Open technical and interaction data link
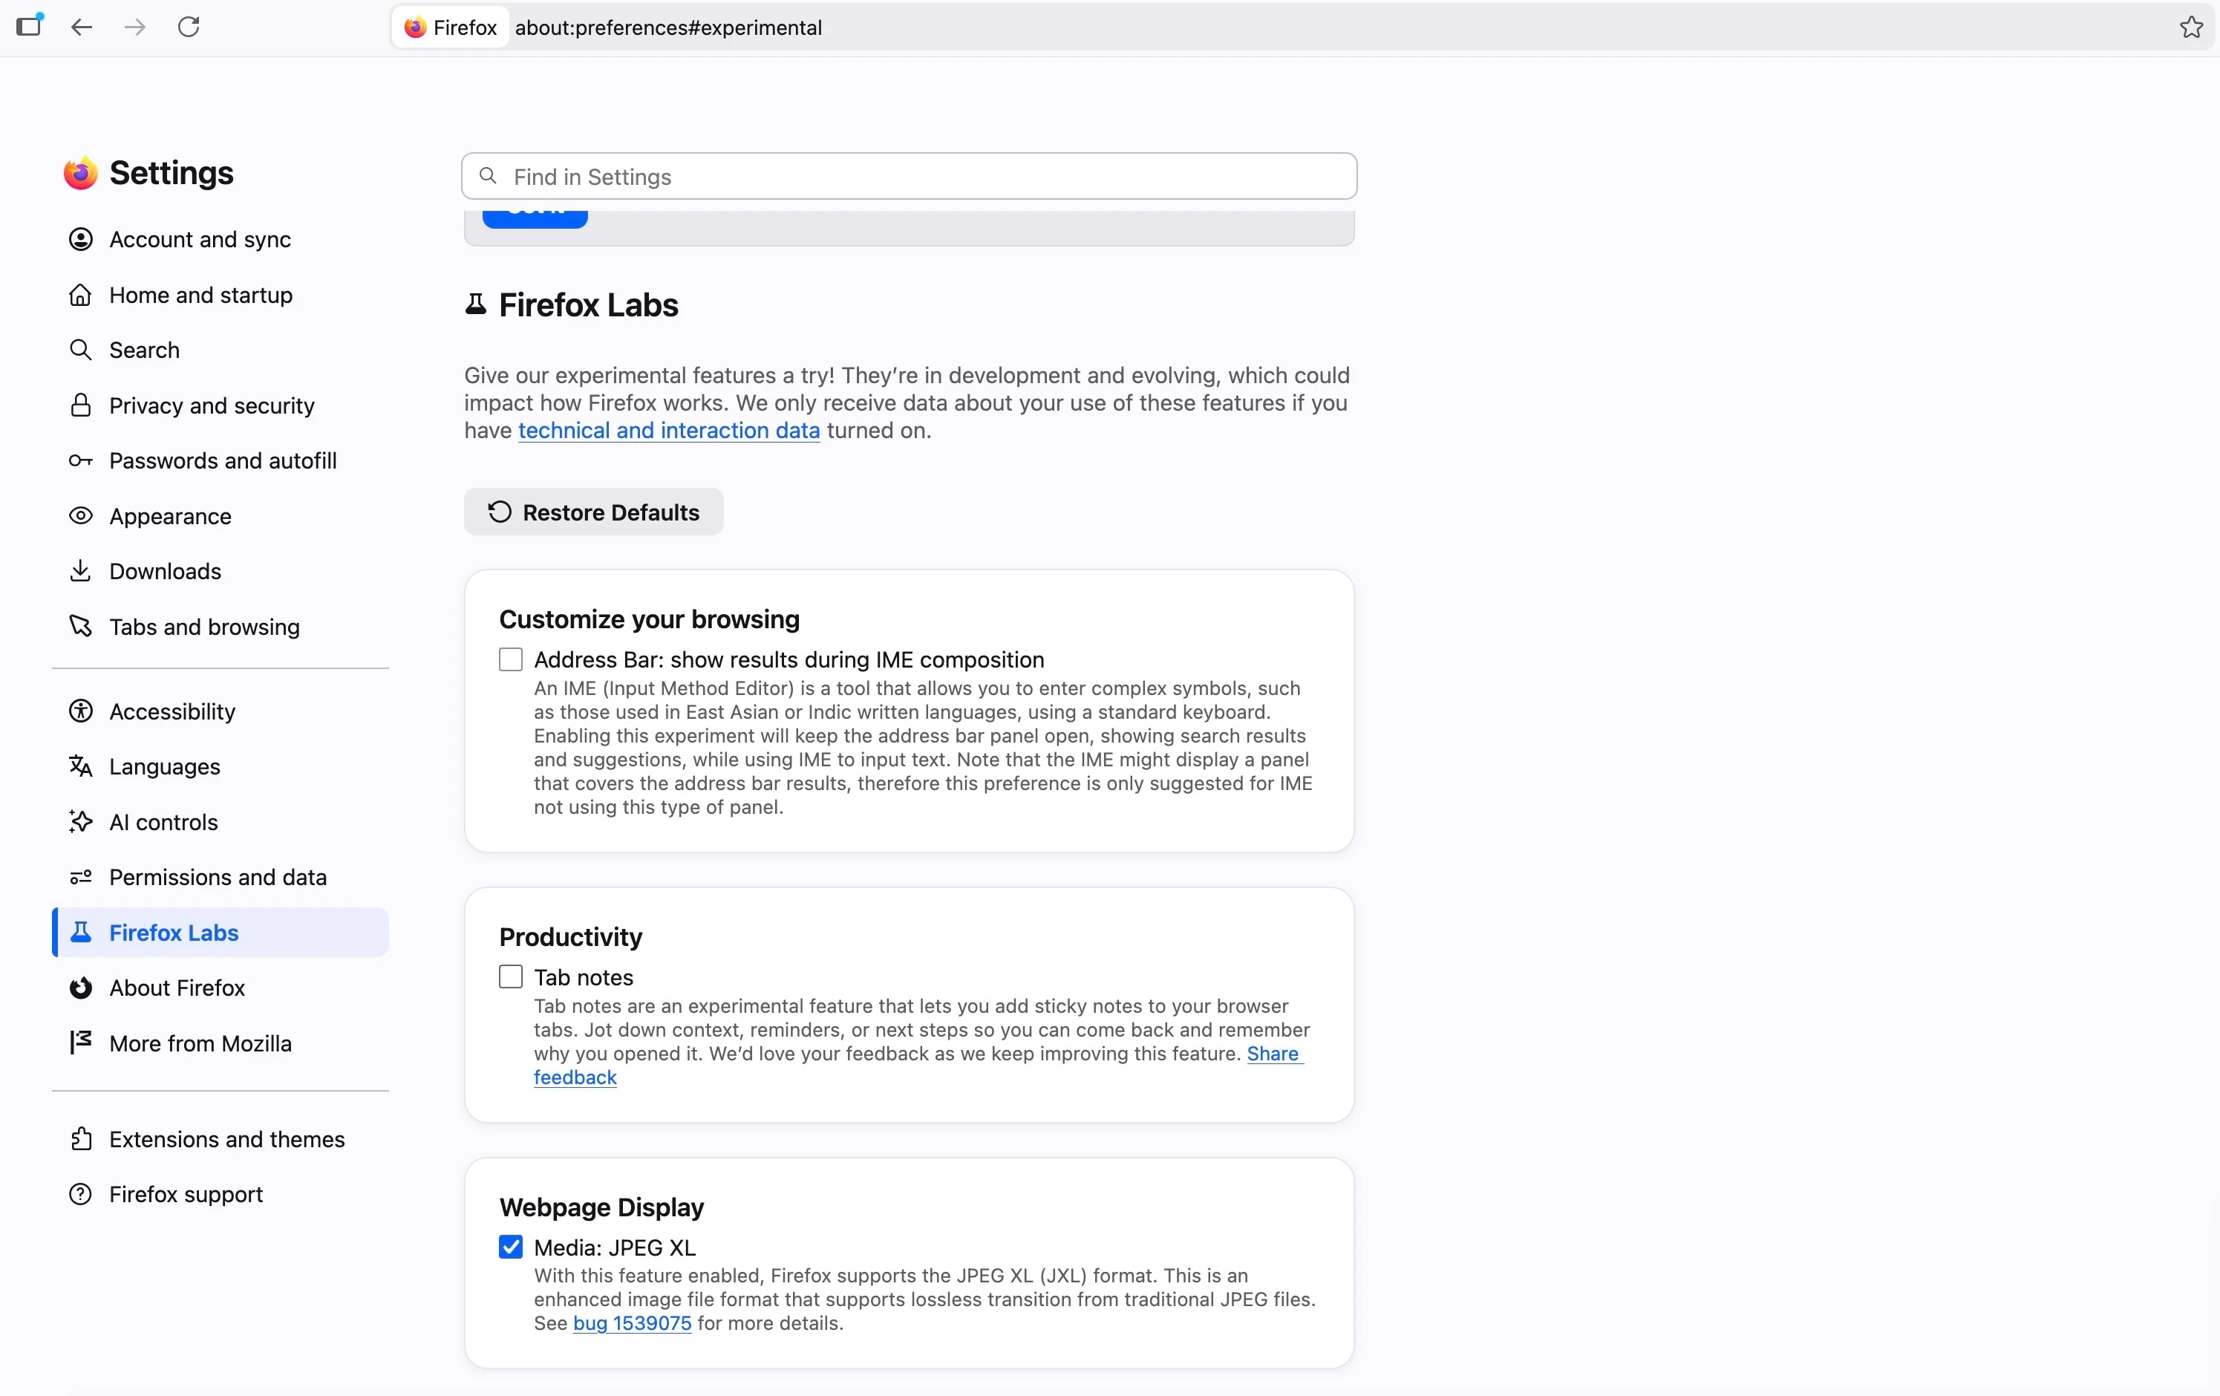This screenshot has height=1396, width=2220. [x=668, y=431]
